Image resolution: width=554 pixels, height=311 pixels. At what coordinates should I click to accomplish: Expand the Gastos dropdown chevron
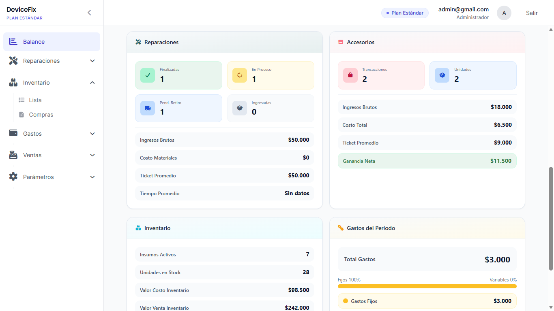click(x=92, y=133)
